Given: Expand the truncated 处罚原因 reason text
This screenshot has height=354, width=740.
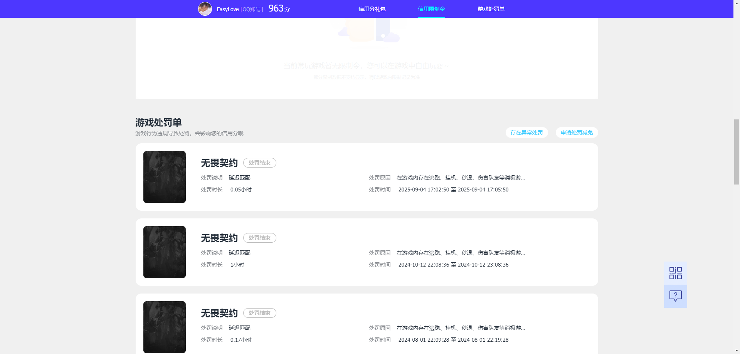Looking at the screenshot, I should point(461,178).
